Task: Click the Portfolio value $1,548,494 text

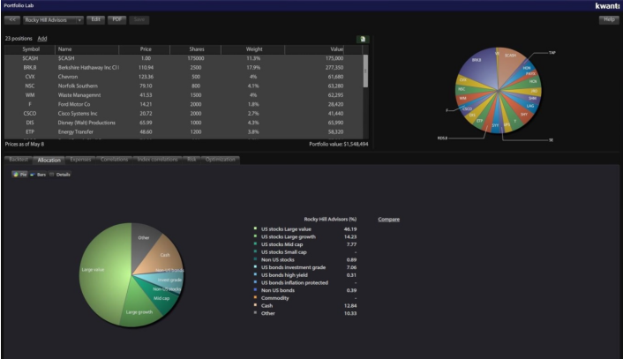Action: [x=339, y=144]
